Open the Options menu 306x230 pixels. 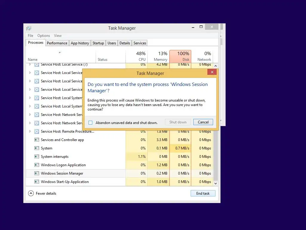(x=44, y=36)
